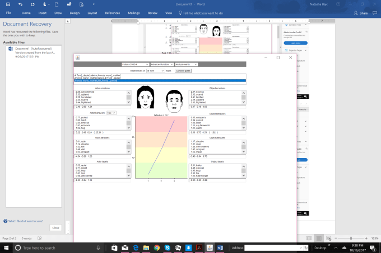Open the Actor behaviors dropdown
Screen dimensions: 381x253
click(111, 113)
